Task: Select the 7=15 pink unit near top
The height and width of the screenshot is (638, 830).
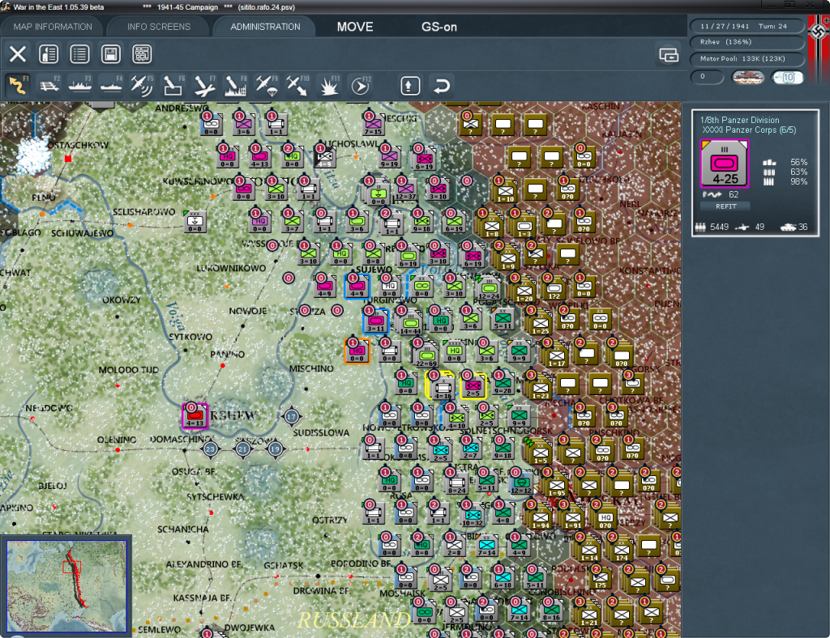Action: (373, 124)
